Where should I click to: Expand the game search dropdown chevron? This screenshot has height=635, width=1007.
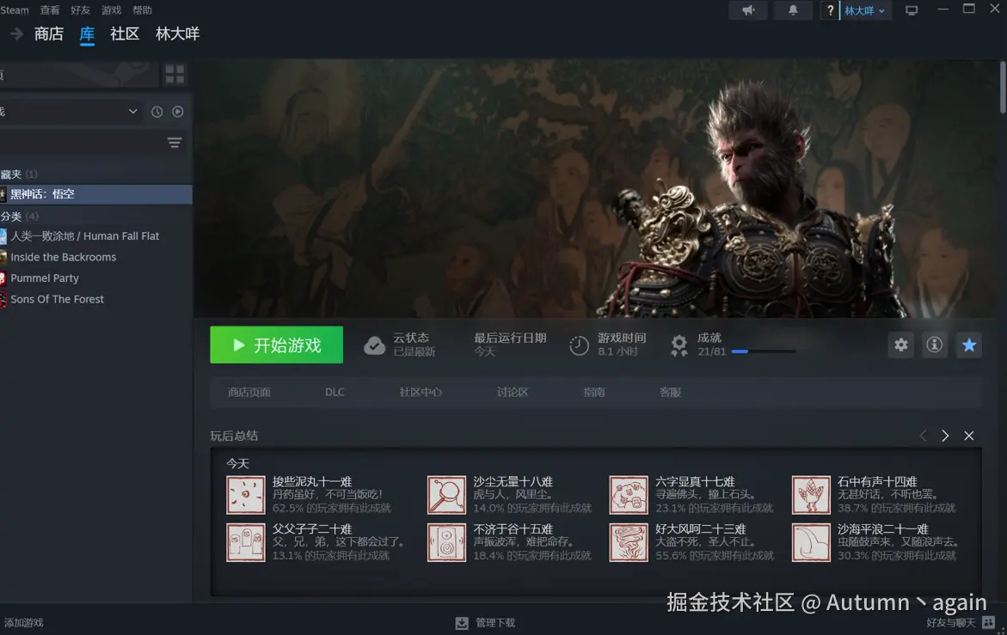click(x=132, y=111)
